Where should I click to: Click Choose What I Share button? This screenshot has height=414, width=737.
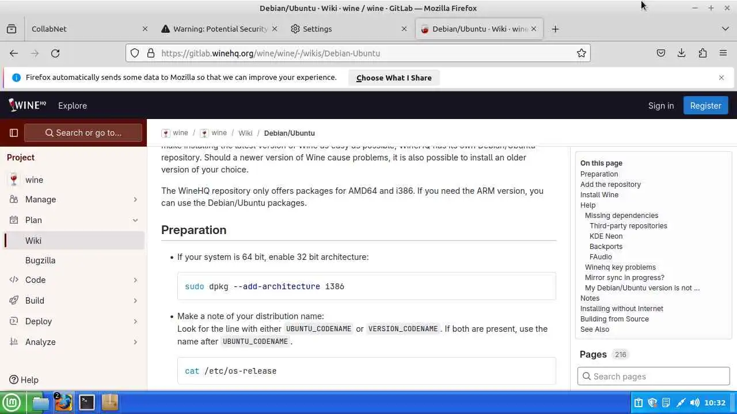coord(394,78)
